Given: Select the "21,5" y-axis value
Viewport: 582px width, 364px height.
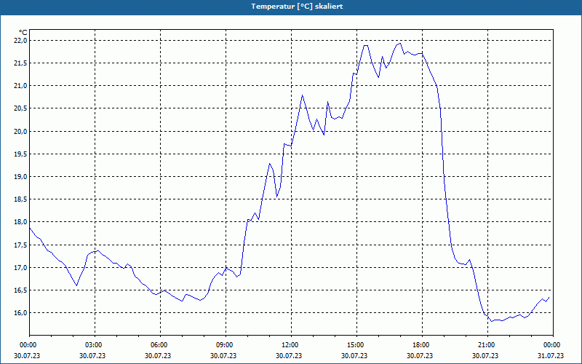Looking at the screenshot, I should (x=21, y=63).
